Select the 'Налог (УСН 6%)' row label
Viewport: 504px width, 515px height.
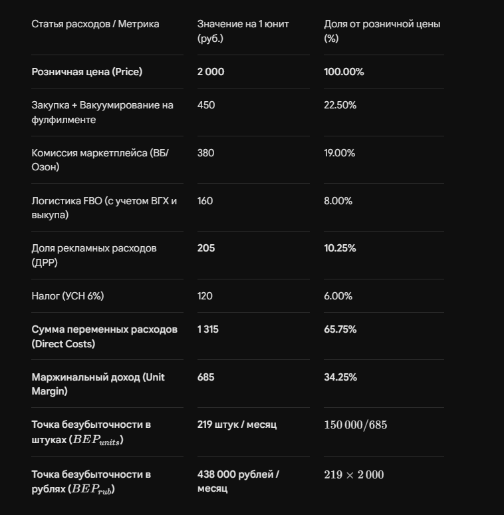[68, 296]
